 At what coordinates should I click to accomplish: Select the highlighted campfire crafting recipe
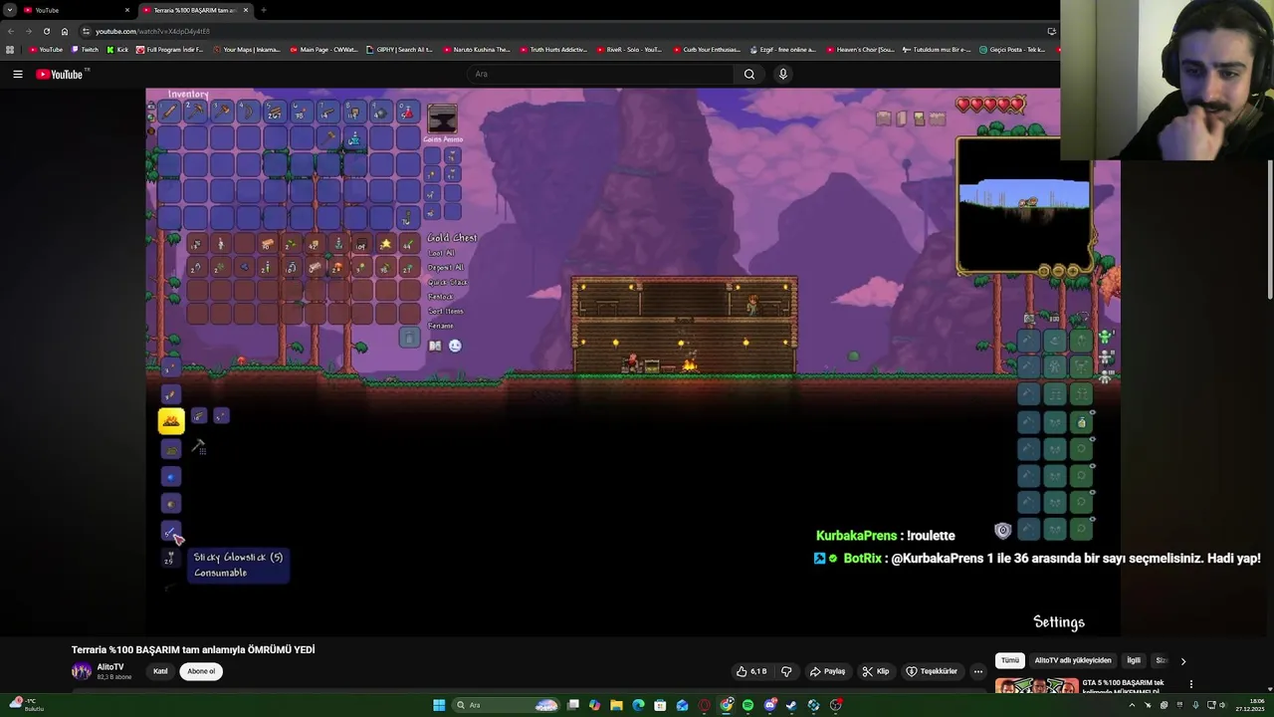click(171, 421)
